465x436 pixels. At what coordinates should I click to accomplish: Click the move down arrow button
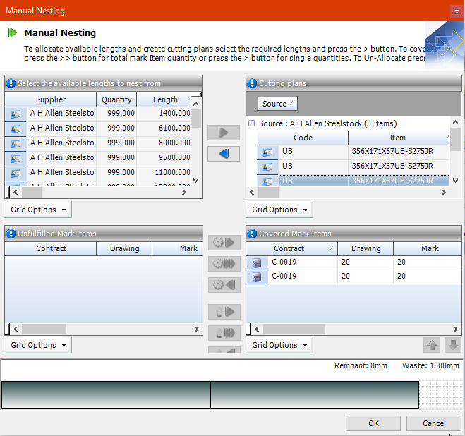(453, 345)
